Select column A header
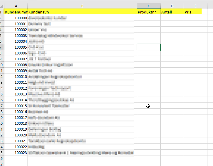Screen dimensions: 213x166 pyautogui.click(x=16, y=6)
